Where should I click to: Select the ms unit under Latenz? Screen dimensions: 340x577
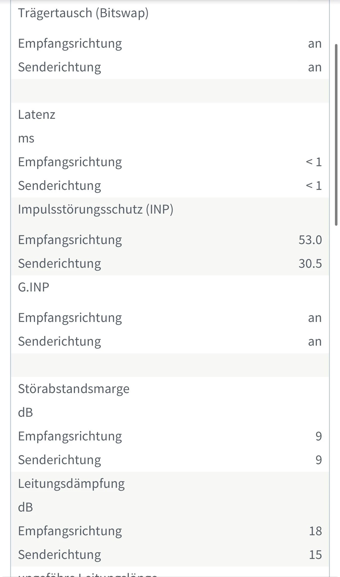(x=26, y=138)
